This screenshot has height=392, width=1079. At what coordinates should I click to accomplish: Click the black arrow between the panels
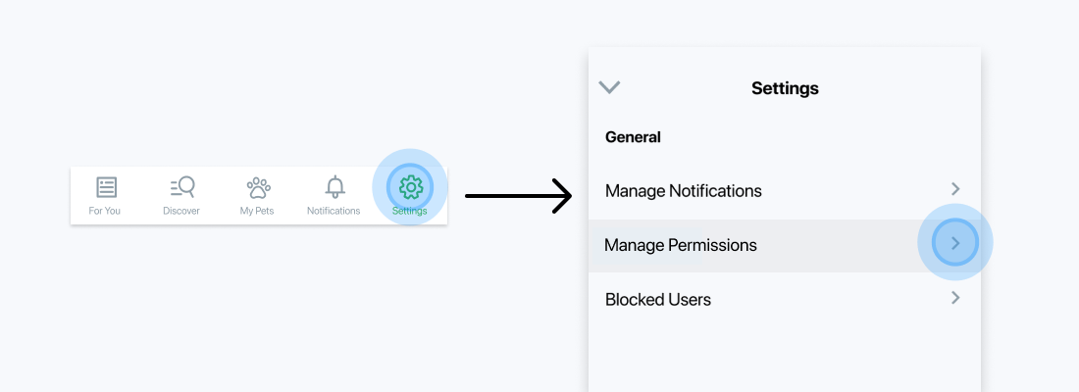[x=518, y=196]
